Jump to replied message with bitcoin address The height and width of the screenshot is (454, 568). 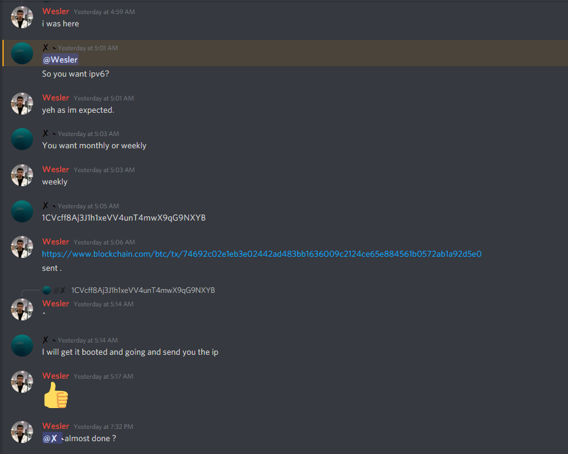143,290
